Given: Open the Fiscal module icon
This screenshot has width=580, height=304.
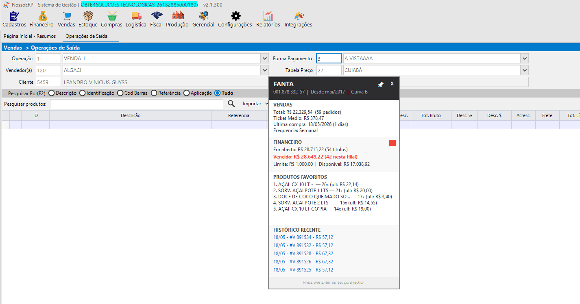Looking at the screenshot, I should pos(157,16).
